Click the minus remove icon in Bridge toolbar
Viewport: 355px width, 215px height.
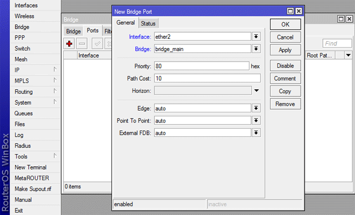(82, 43)
